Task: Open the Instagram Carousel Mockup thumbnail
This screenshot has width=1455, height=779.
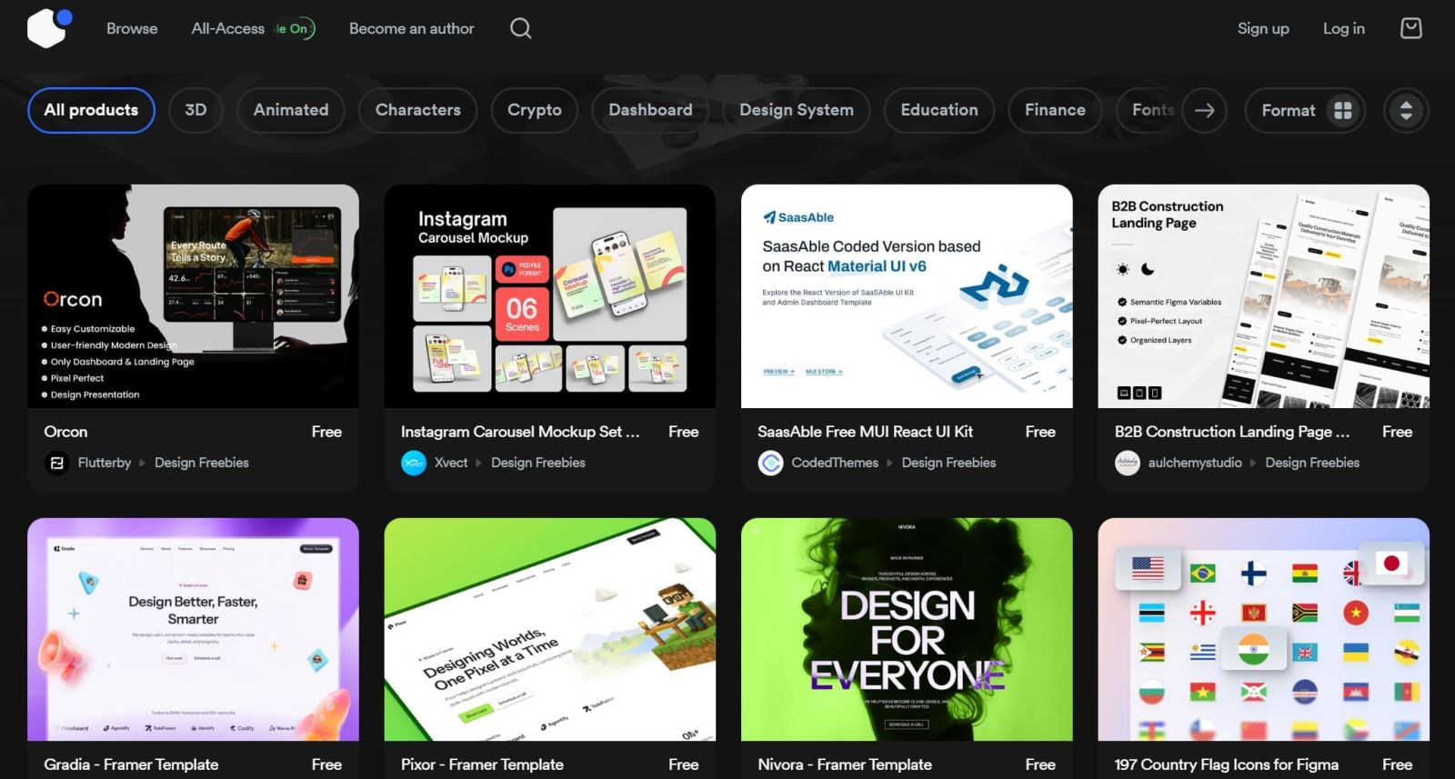Action: 549,296
